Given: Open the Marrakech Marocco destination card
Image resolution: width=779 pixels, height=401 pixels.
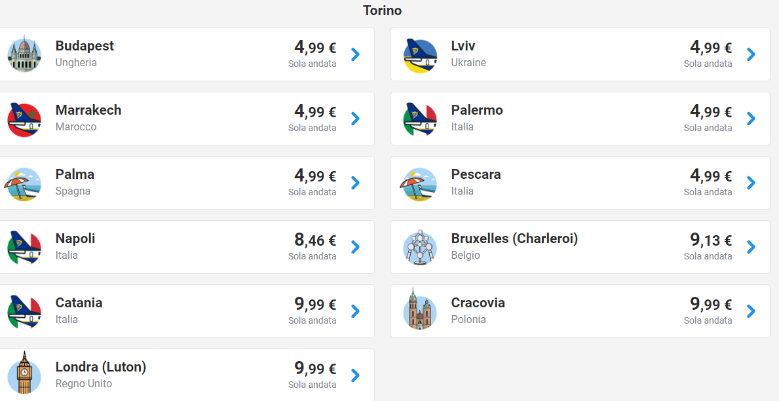Looking at the screenshot, I should (x=186, y=118).
